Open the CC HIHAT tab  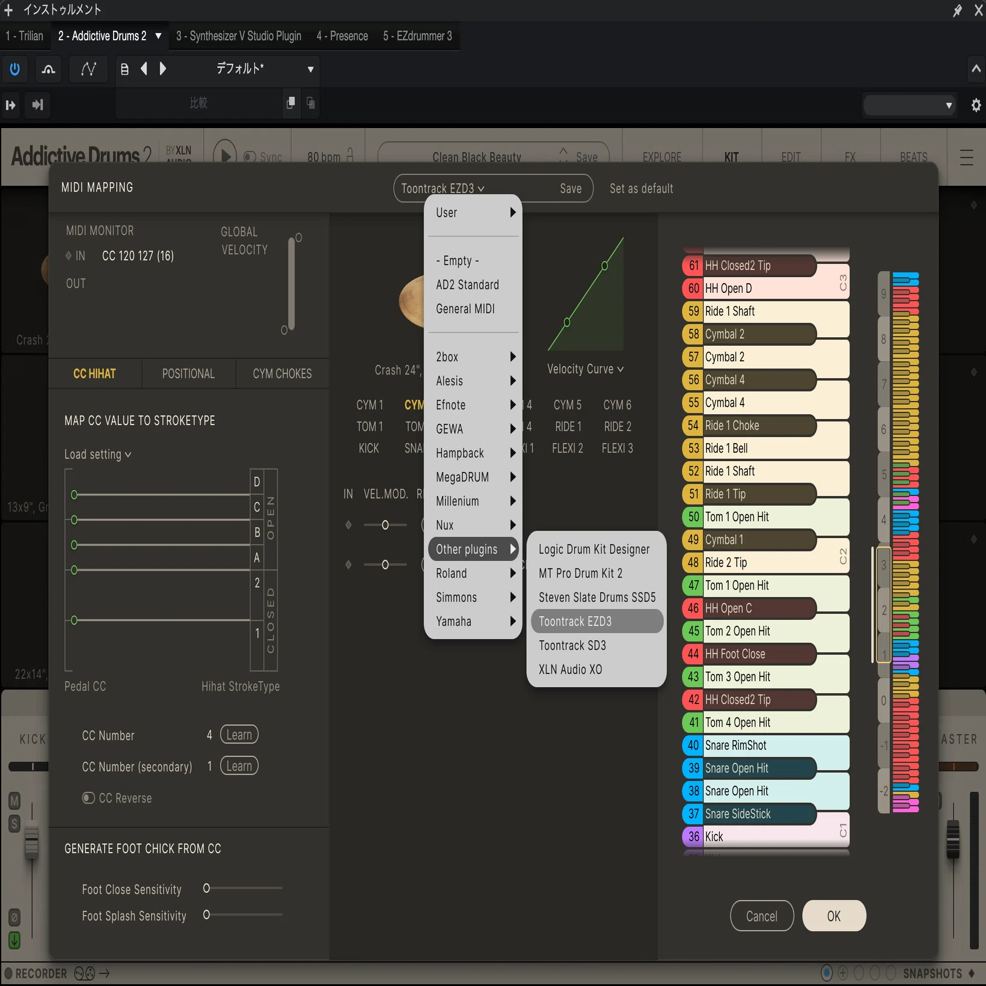tap(94, 373)
